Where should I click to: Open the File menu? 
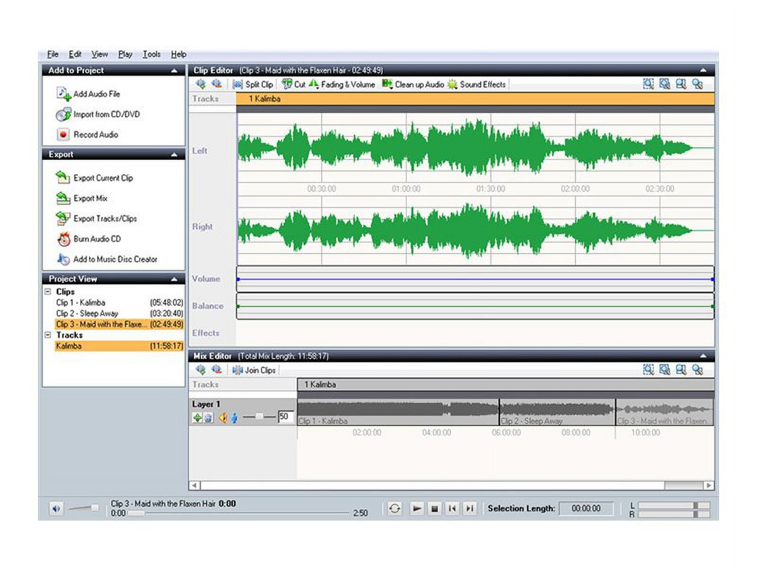point(53,54)
